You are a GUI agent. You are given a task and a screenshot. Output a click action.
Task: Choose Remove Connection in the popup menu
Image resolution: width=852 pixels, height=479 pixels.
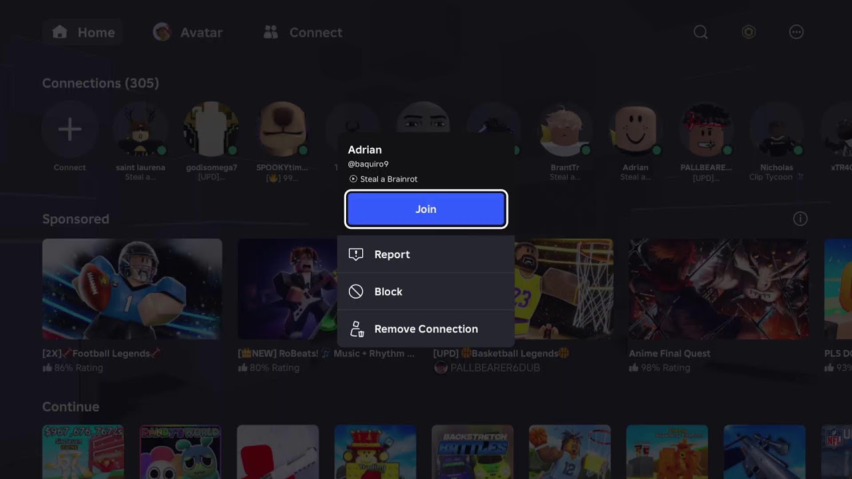[x=426, y=329]
